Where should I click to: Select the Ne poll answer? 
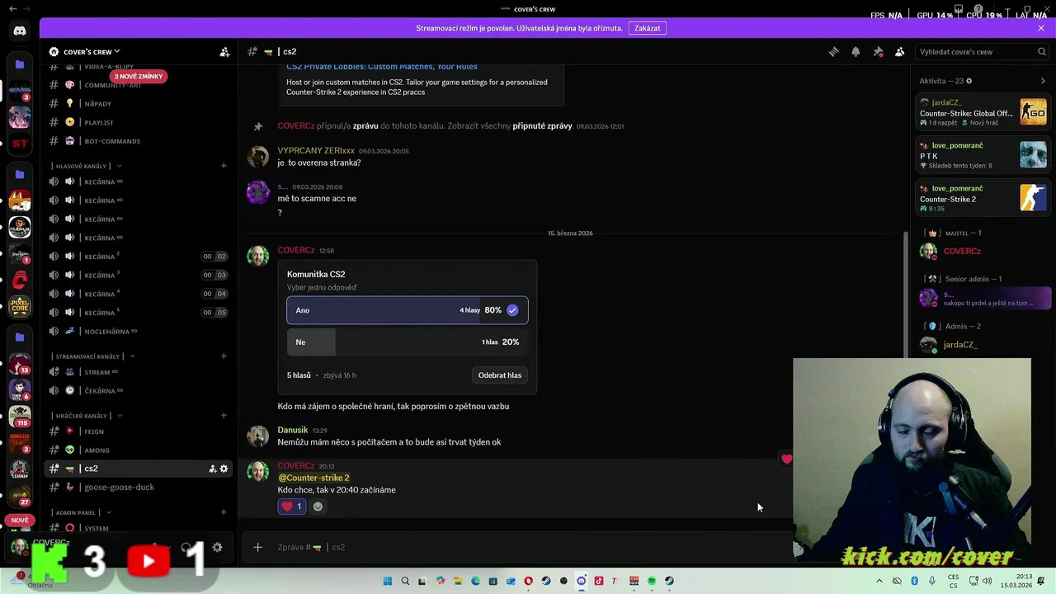(x=408, y=342)
